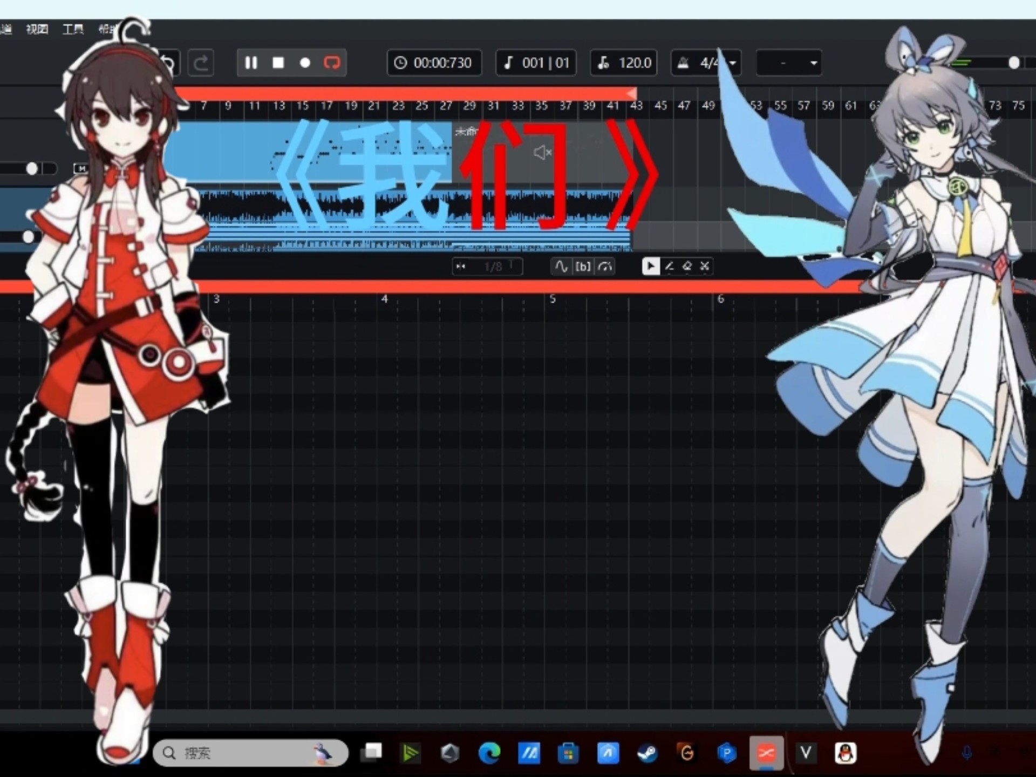
Task: Click the taskbar search box 搜索
Action: tap(250, 753)
